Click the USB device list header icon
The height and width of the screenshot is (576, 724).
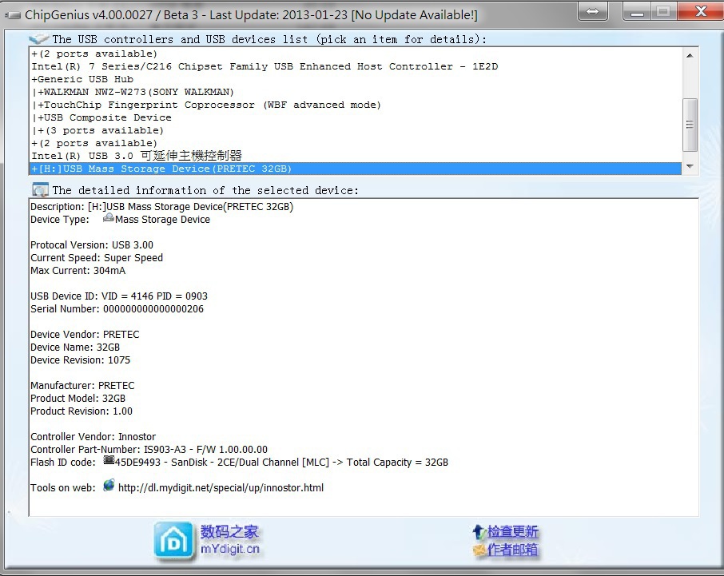point(39,39)
